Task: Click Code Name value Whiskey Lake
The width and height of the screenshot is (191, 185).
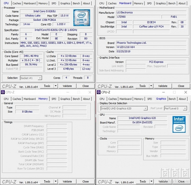Action: click(x=33, y=16)
